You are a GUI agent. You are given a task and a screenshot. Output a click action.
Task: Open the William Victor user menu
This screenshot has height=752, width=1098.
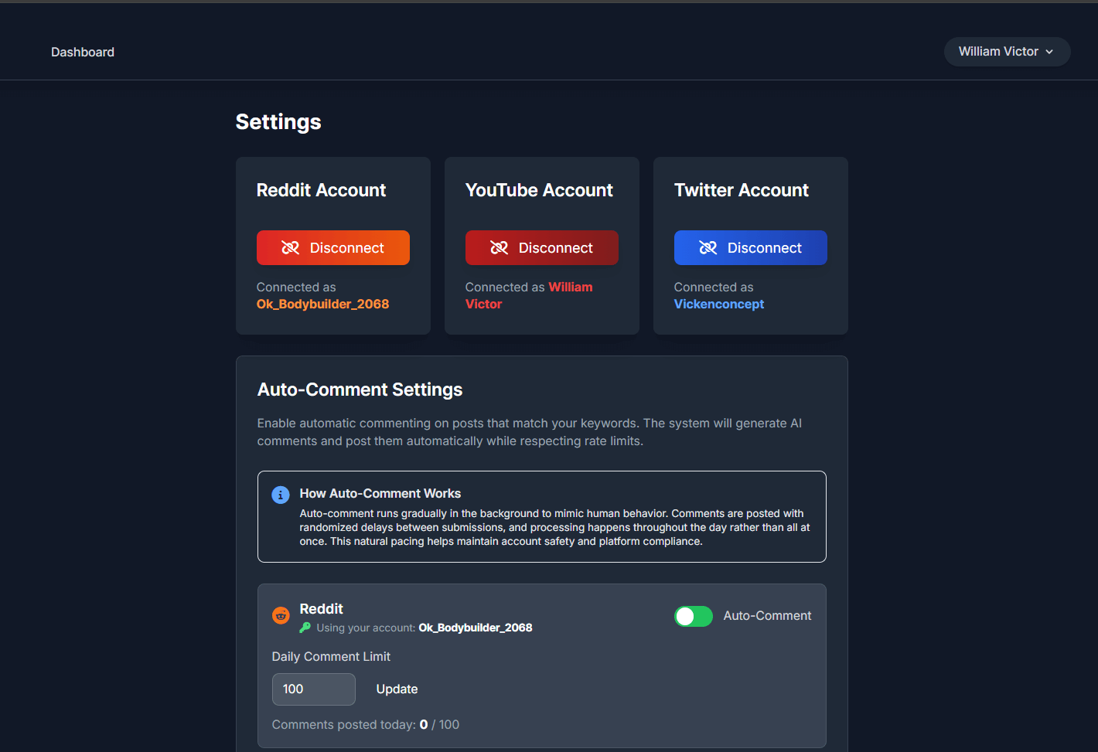1006,52
